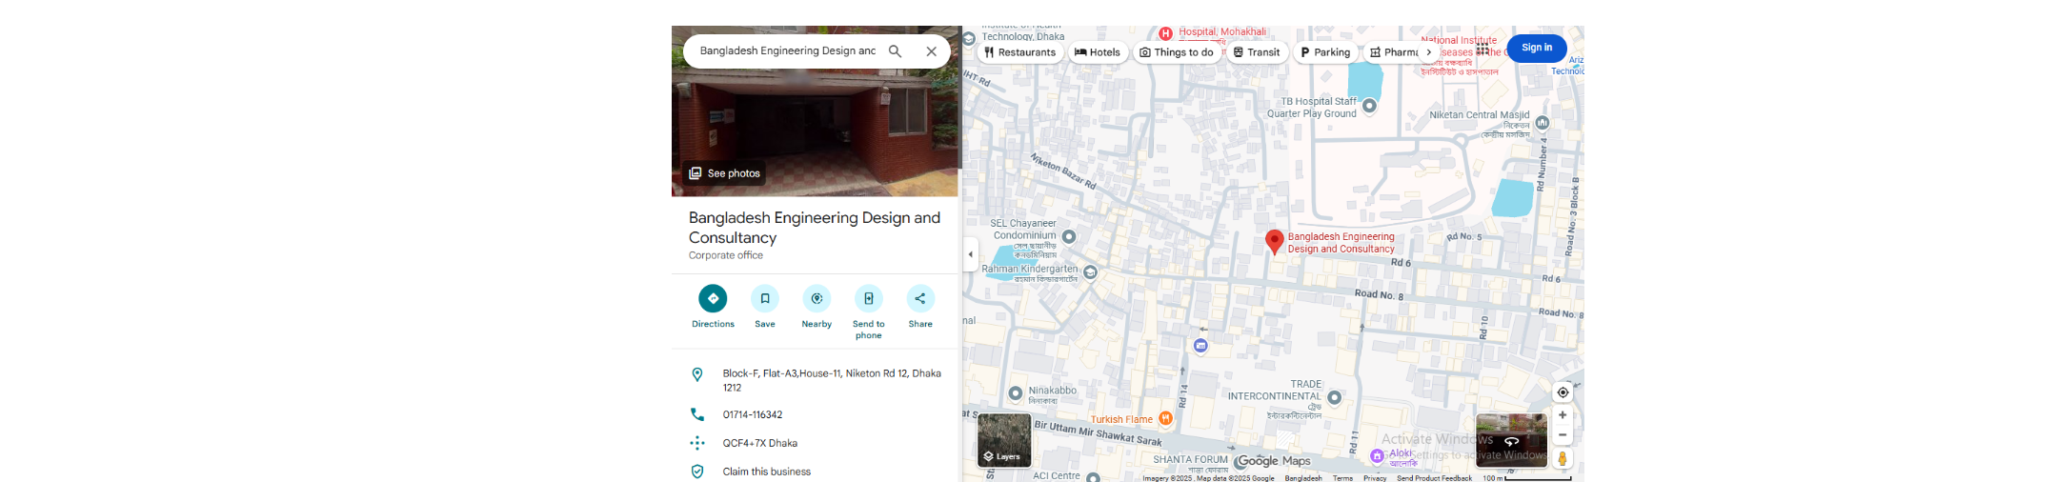The width and height of the screenshot is (2057, 482).
Task: Filter map by Restaurants
Action: click(1019, 52)
